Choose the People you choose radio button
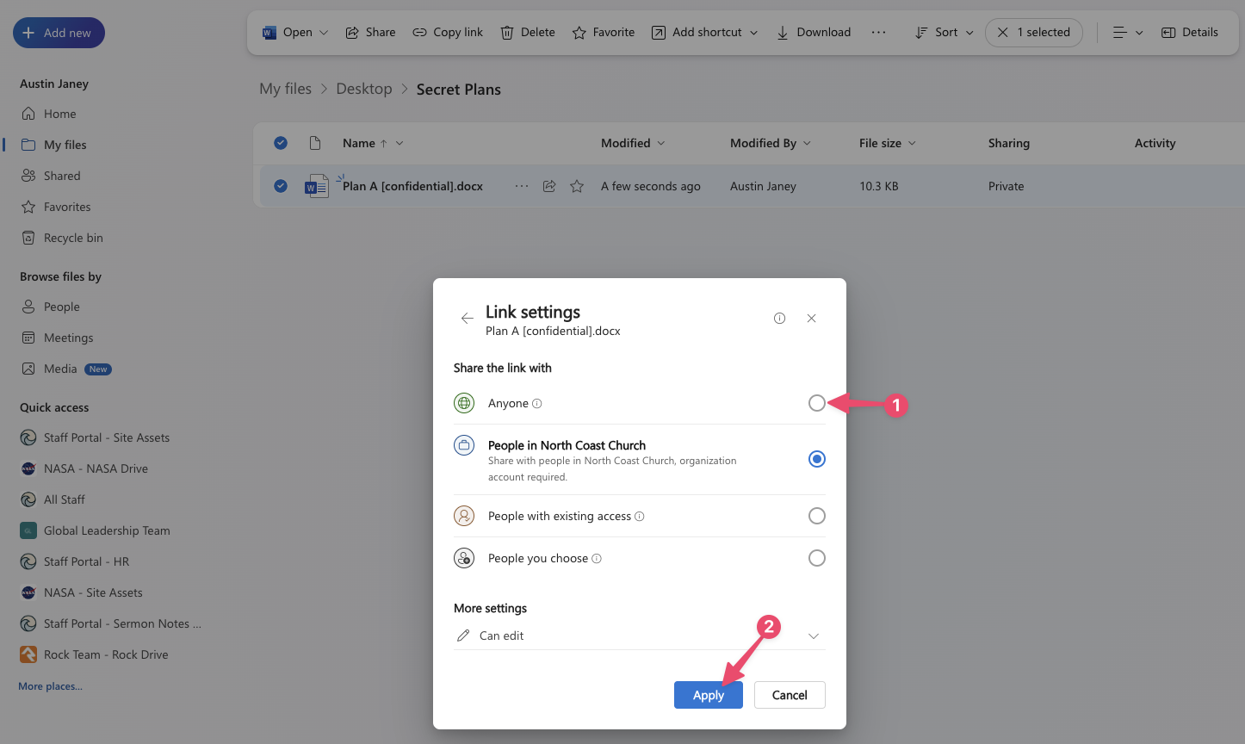The image size is (1245, 744). pyautogui.click(x=816, y=558)
